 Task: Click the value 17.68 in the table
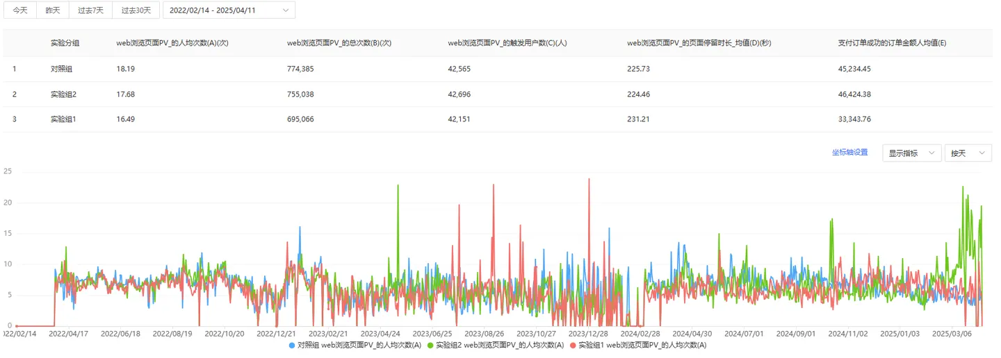coord(126,94)
